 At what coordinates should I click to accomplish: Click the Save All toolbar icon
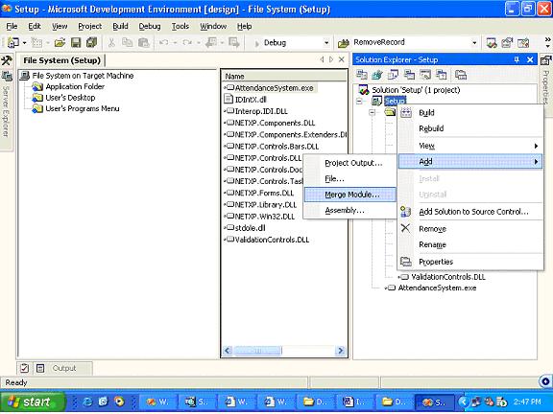click(x=92, y=43)
